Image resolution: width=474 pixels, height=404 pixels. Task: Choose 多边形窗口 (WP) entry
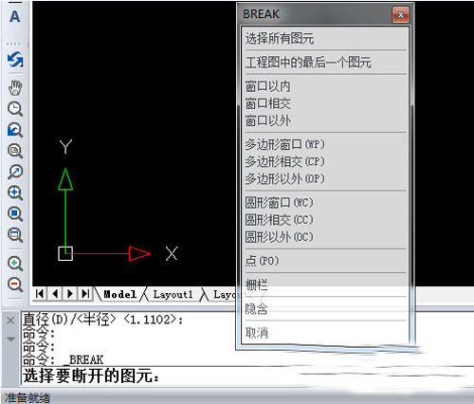click(325, 144)
